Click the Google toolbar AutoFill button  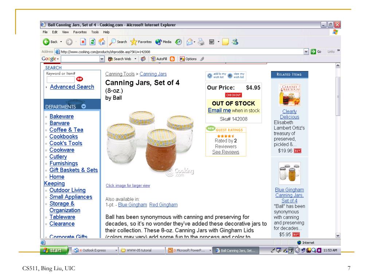(159, 59)
